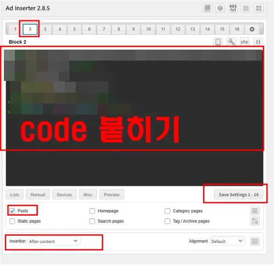
Task: Switch to block tab 1
Action: pyautogui.click(x=15, y=29)
